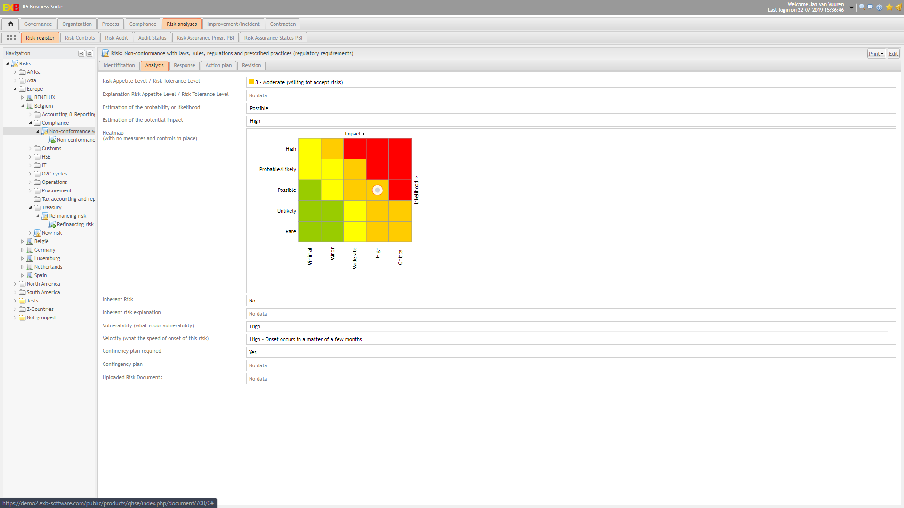Image resolution: width=904 pixels, height=508 pixels.
Task: Click the help question mark icon
Action: (x=879, y=7)
